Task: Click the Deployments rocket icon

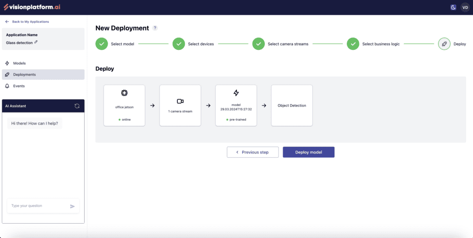Action: 7,74
